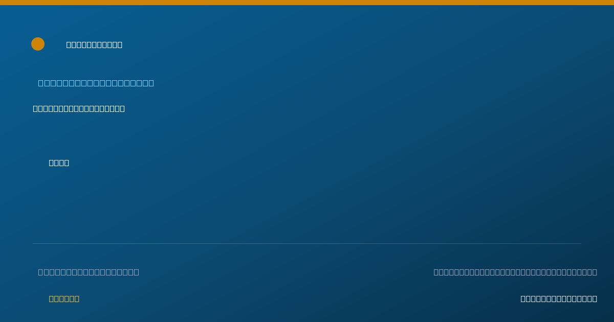Click the white subtitle line under blue heading
Viewport: 614px width, 322px height.
point(79,108)
